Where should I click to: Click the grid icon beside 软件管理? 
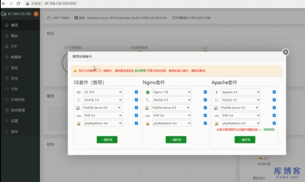point(7,110)
